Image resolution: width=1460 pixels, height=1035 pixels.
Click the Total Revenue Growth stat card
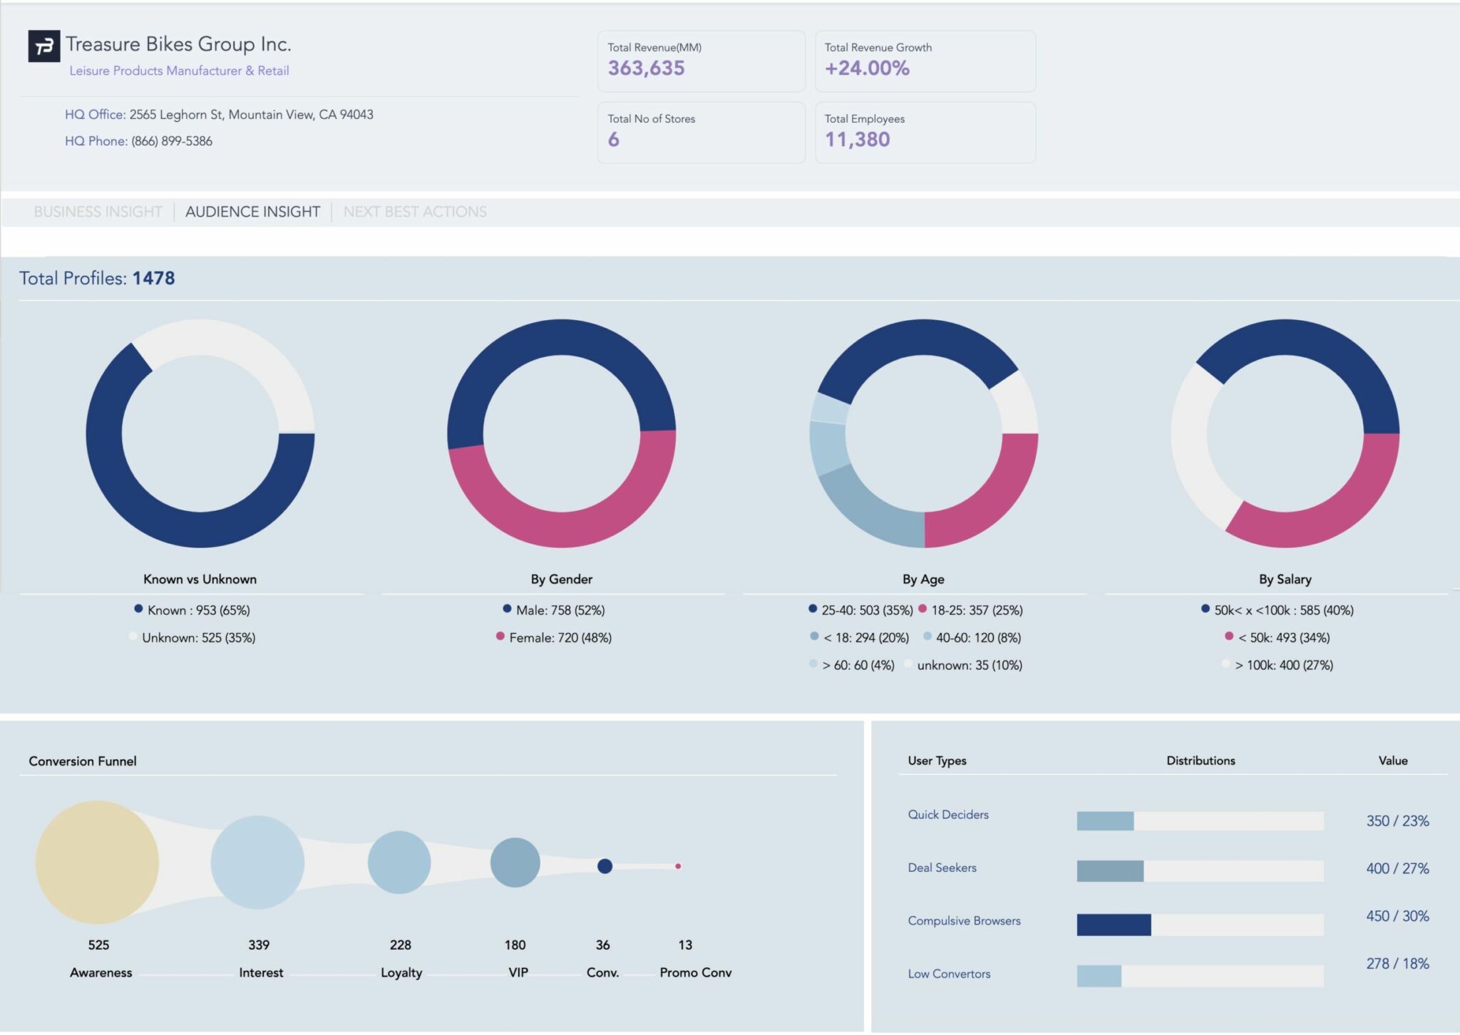925,61
